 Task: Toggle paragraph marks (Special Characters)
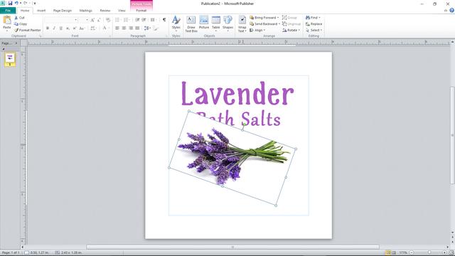point(164,20)
